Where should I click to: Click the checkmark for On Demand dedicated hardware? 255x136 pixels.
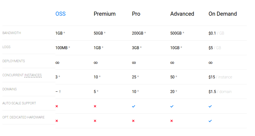coord(210,121)
